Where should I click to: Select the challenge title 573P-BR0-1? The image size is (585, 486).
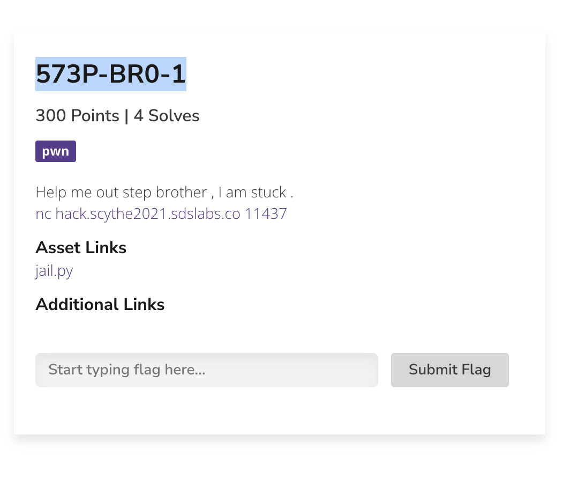click(110, 74)
